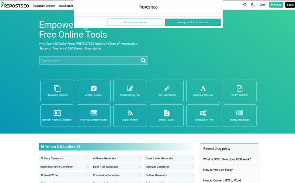Click Accept all & visit the site
This screenshot has width=295, height=183.
click(193, 22)
